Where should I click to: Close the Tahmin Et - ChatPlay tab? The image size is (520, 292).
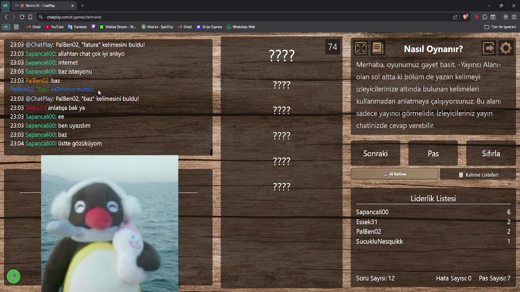[73, 6]
